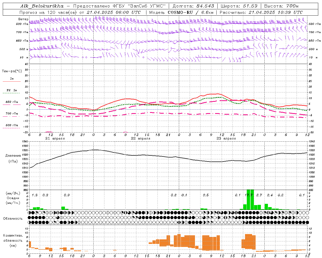Click the 0.5 precipitation total value
This screenshot has width=322, height=258.
pyautogui.click(x=206, y=195)
